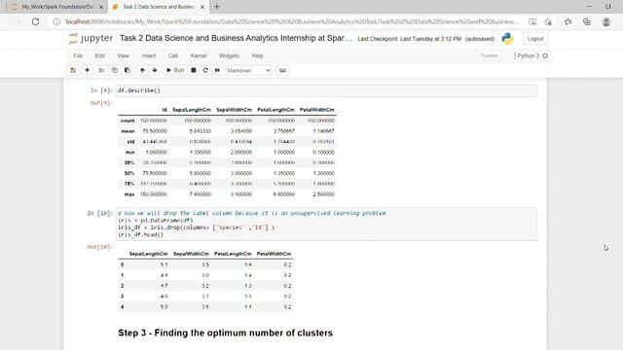Screen dimensions: 623x350
Task: Open the reader view icon
Action: click(x=532, y=21)
